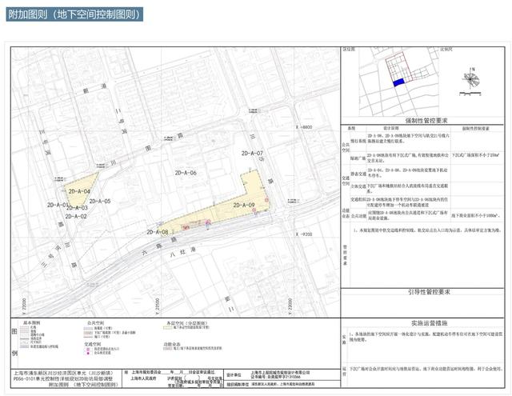
Task: Click the 上海市人民政府 text in the approval block
Action: point(143,378)
